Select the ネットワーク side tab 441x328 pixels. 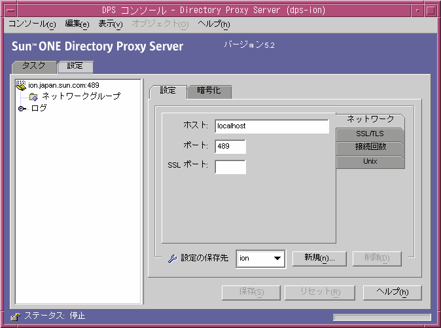(370, 120)
